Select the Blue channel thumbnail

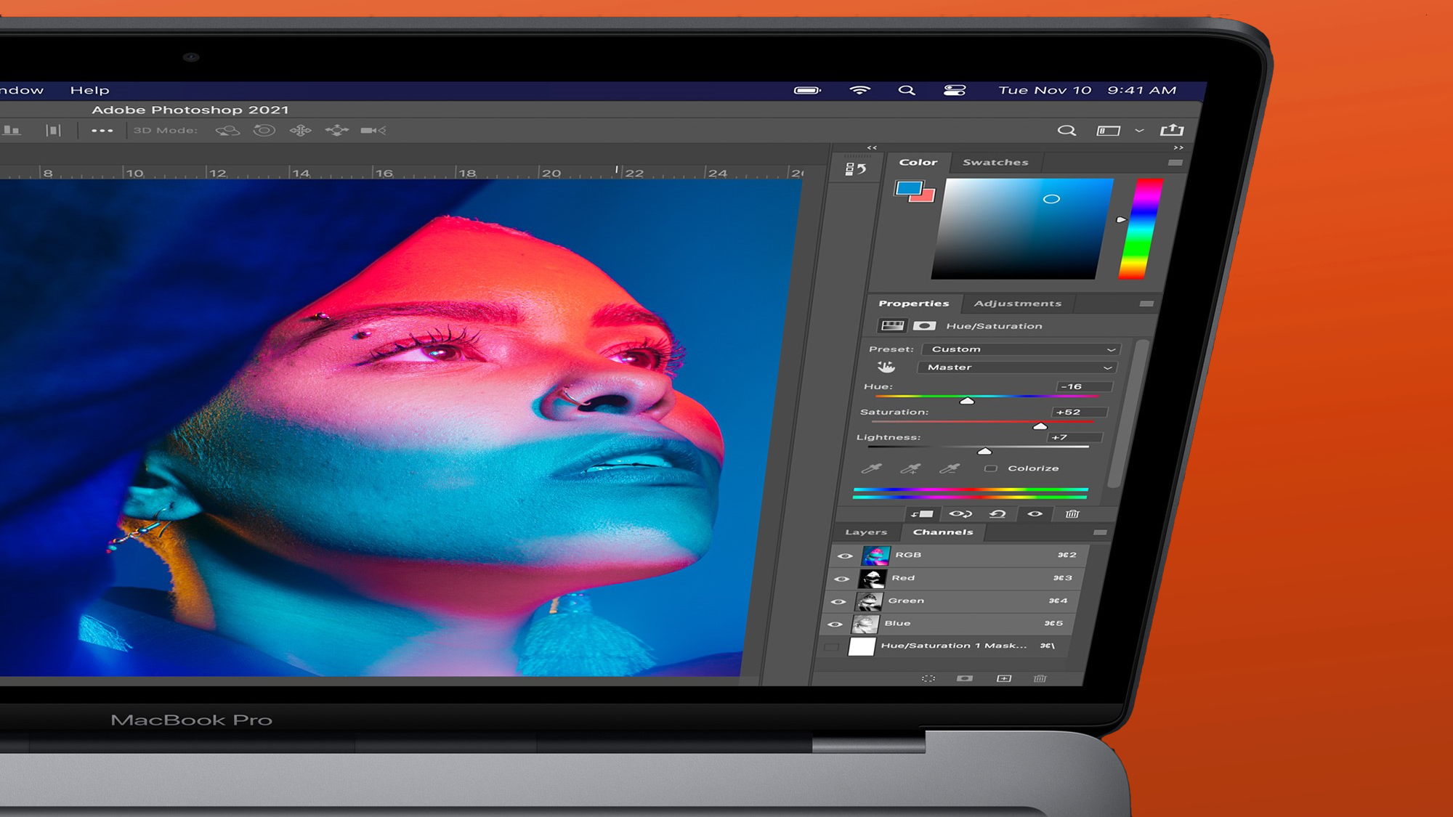(866, 623)
